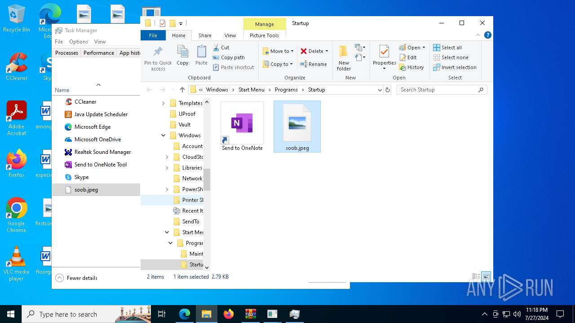Click Invert selection

click(455, 67)
